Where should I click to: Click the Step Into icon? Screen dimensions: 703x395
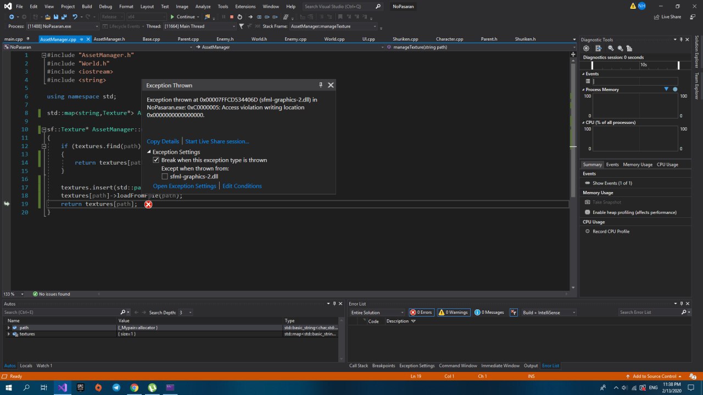pos(259,16)
